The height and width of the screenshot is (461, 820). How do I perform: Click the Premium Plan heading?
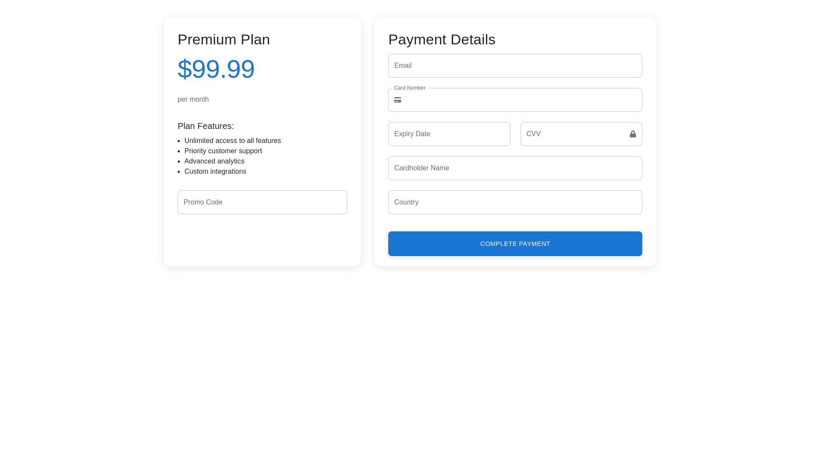224,40
